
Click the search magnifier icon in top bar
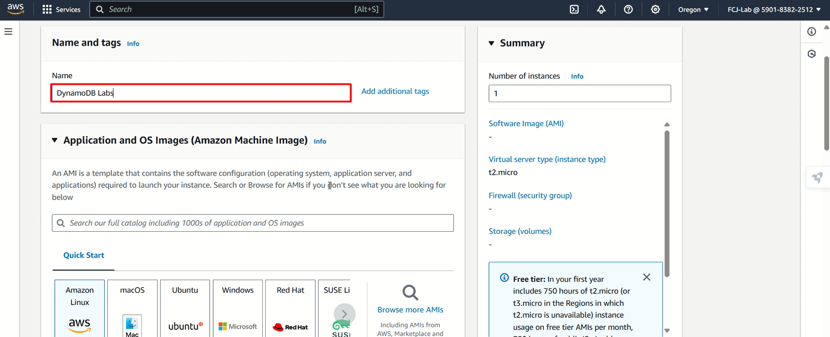(100, 9)
